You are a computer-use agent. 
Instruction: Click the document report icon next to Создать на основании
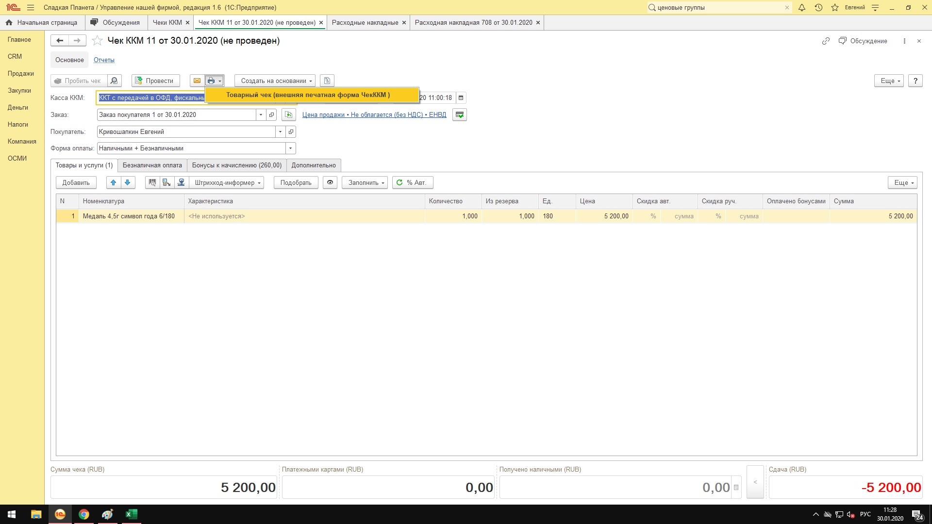point(327,81)
